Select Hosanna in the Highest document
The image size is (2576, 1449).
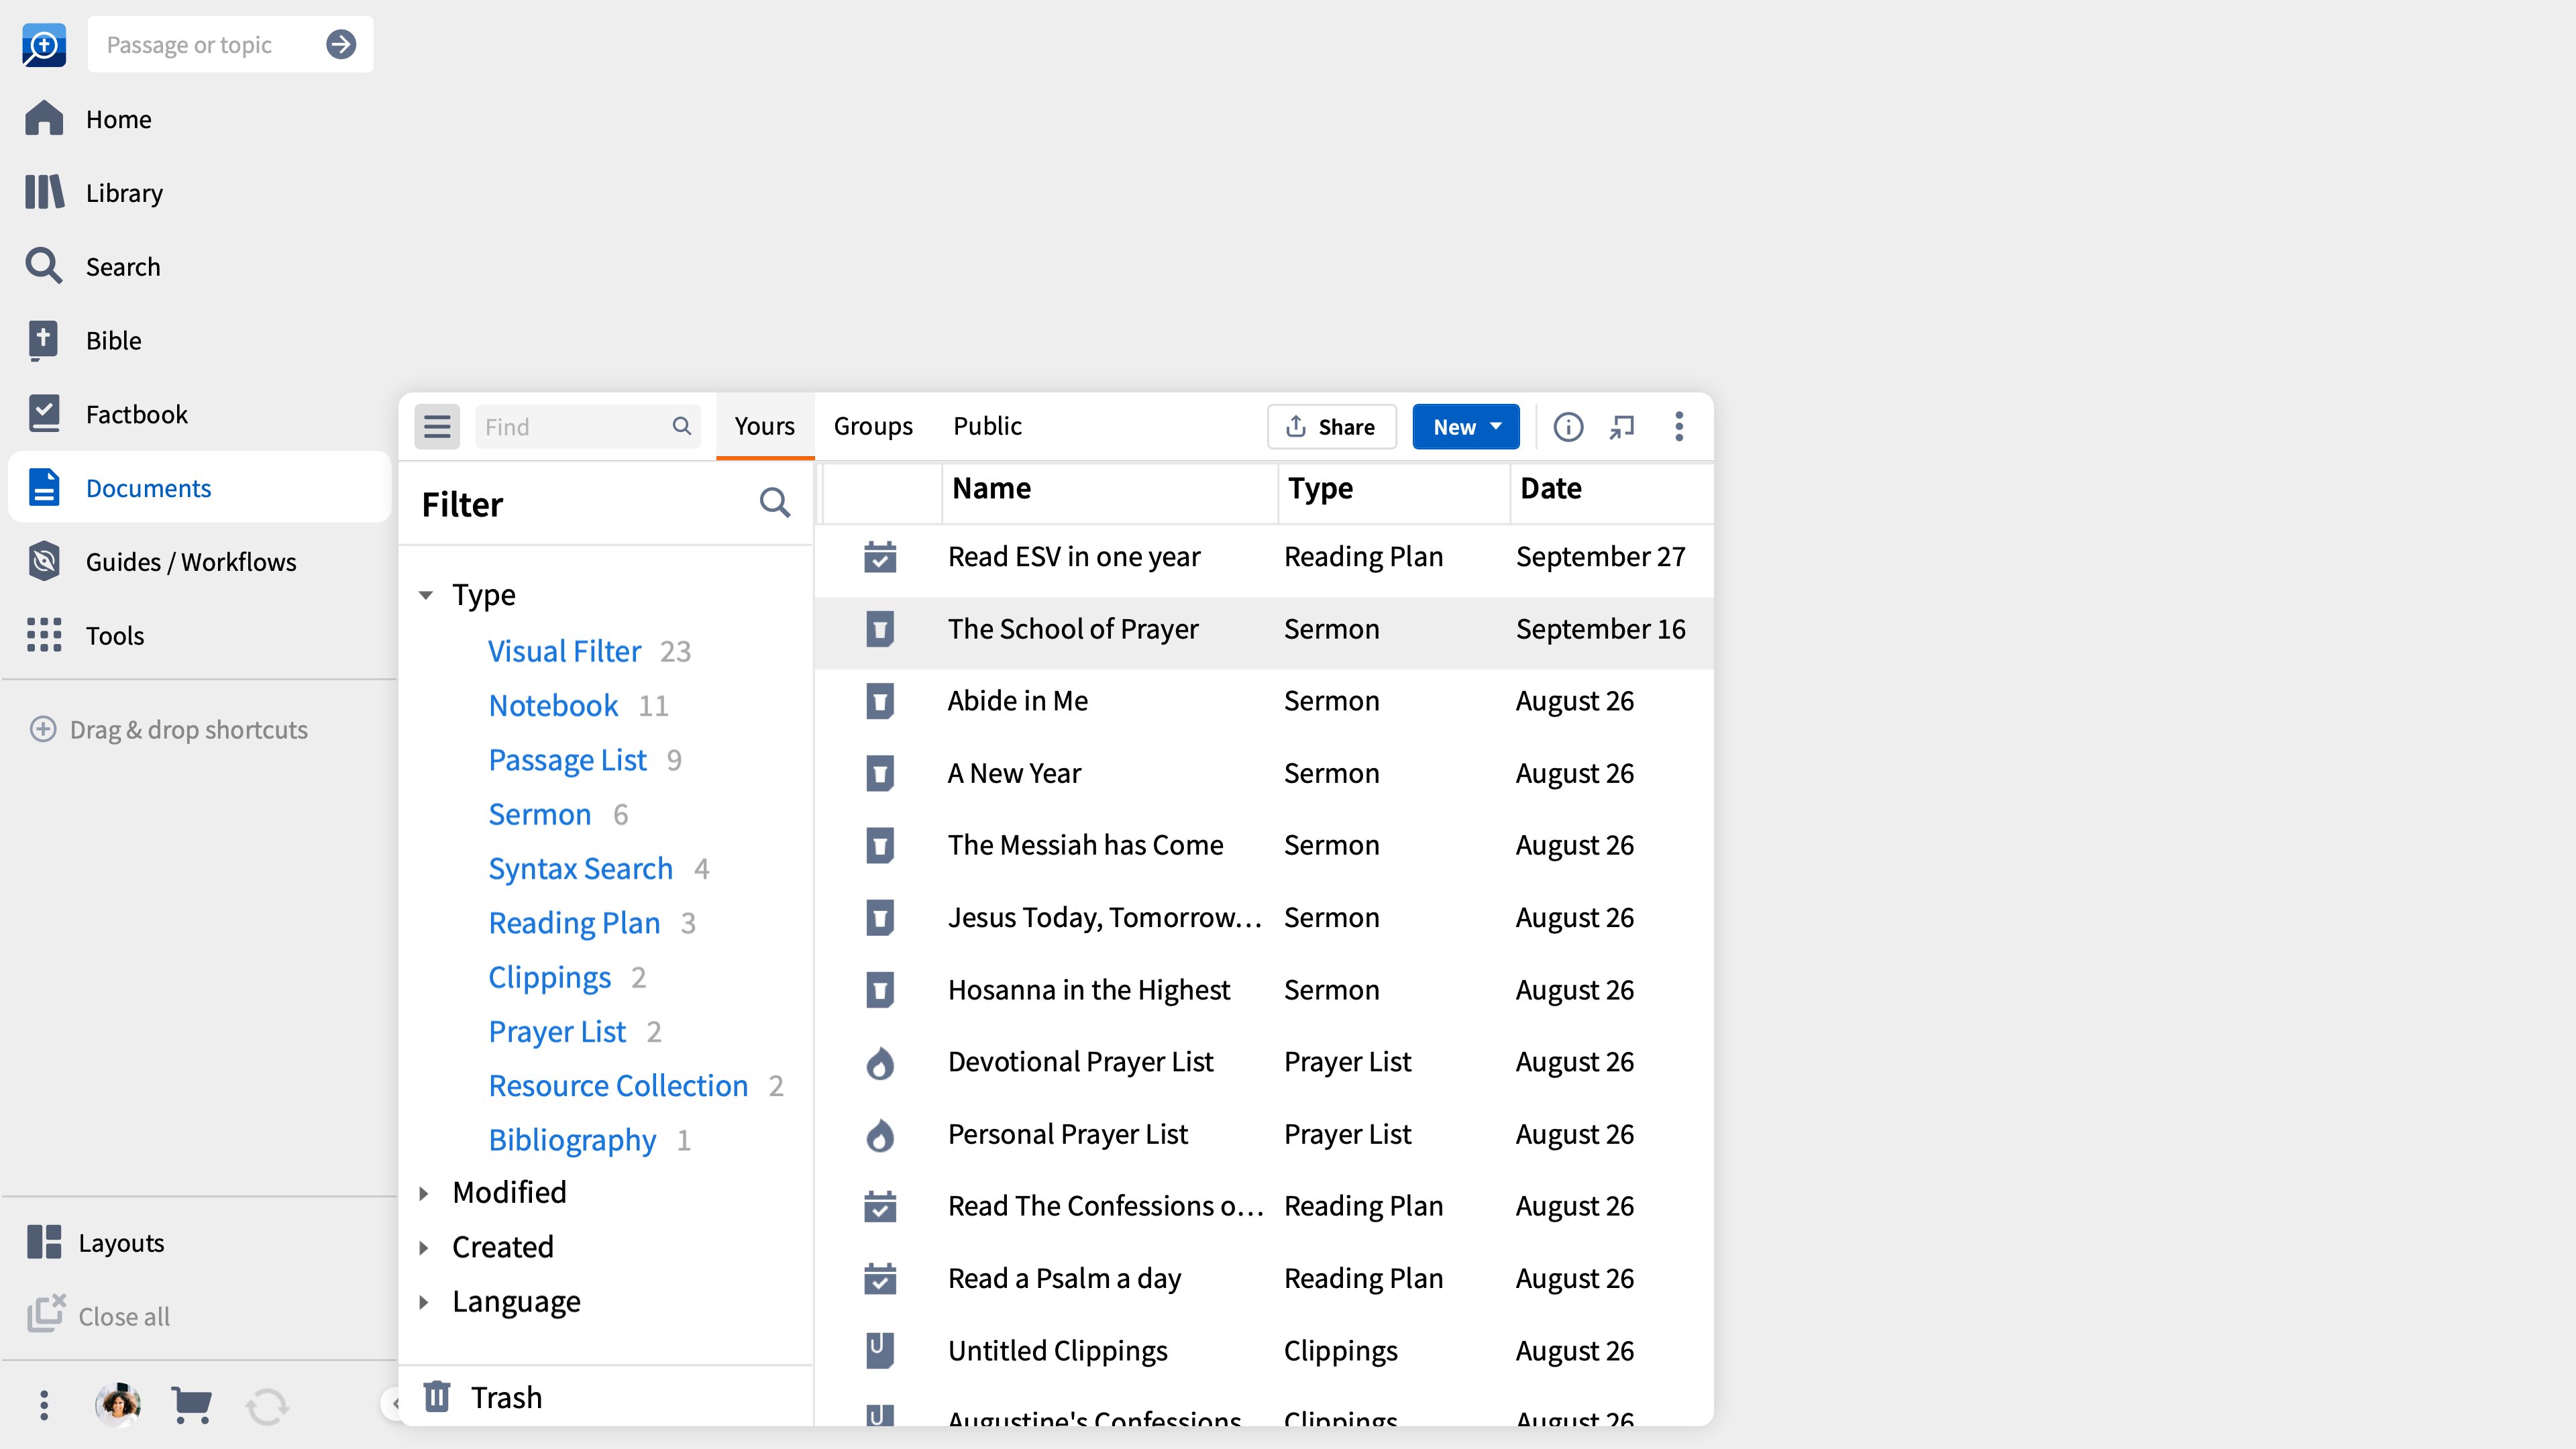tap(1088, 990)
